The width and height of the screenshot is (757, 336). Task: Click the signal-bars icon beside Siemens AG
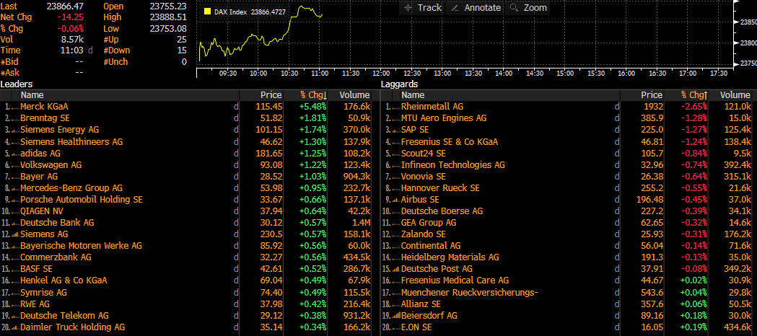pos(16,234)
